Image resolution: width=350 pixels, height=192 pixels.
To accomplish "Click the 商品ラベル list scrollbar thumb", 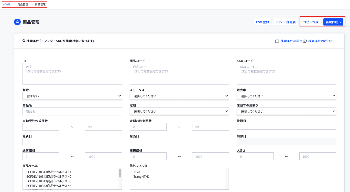I will coord(120,173).
